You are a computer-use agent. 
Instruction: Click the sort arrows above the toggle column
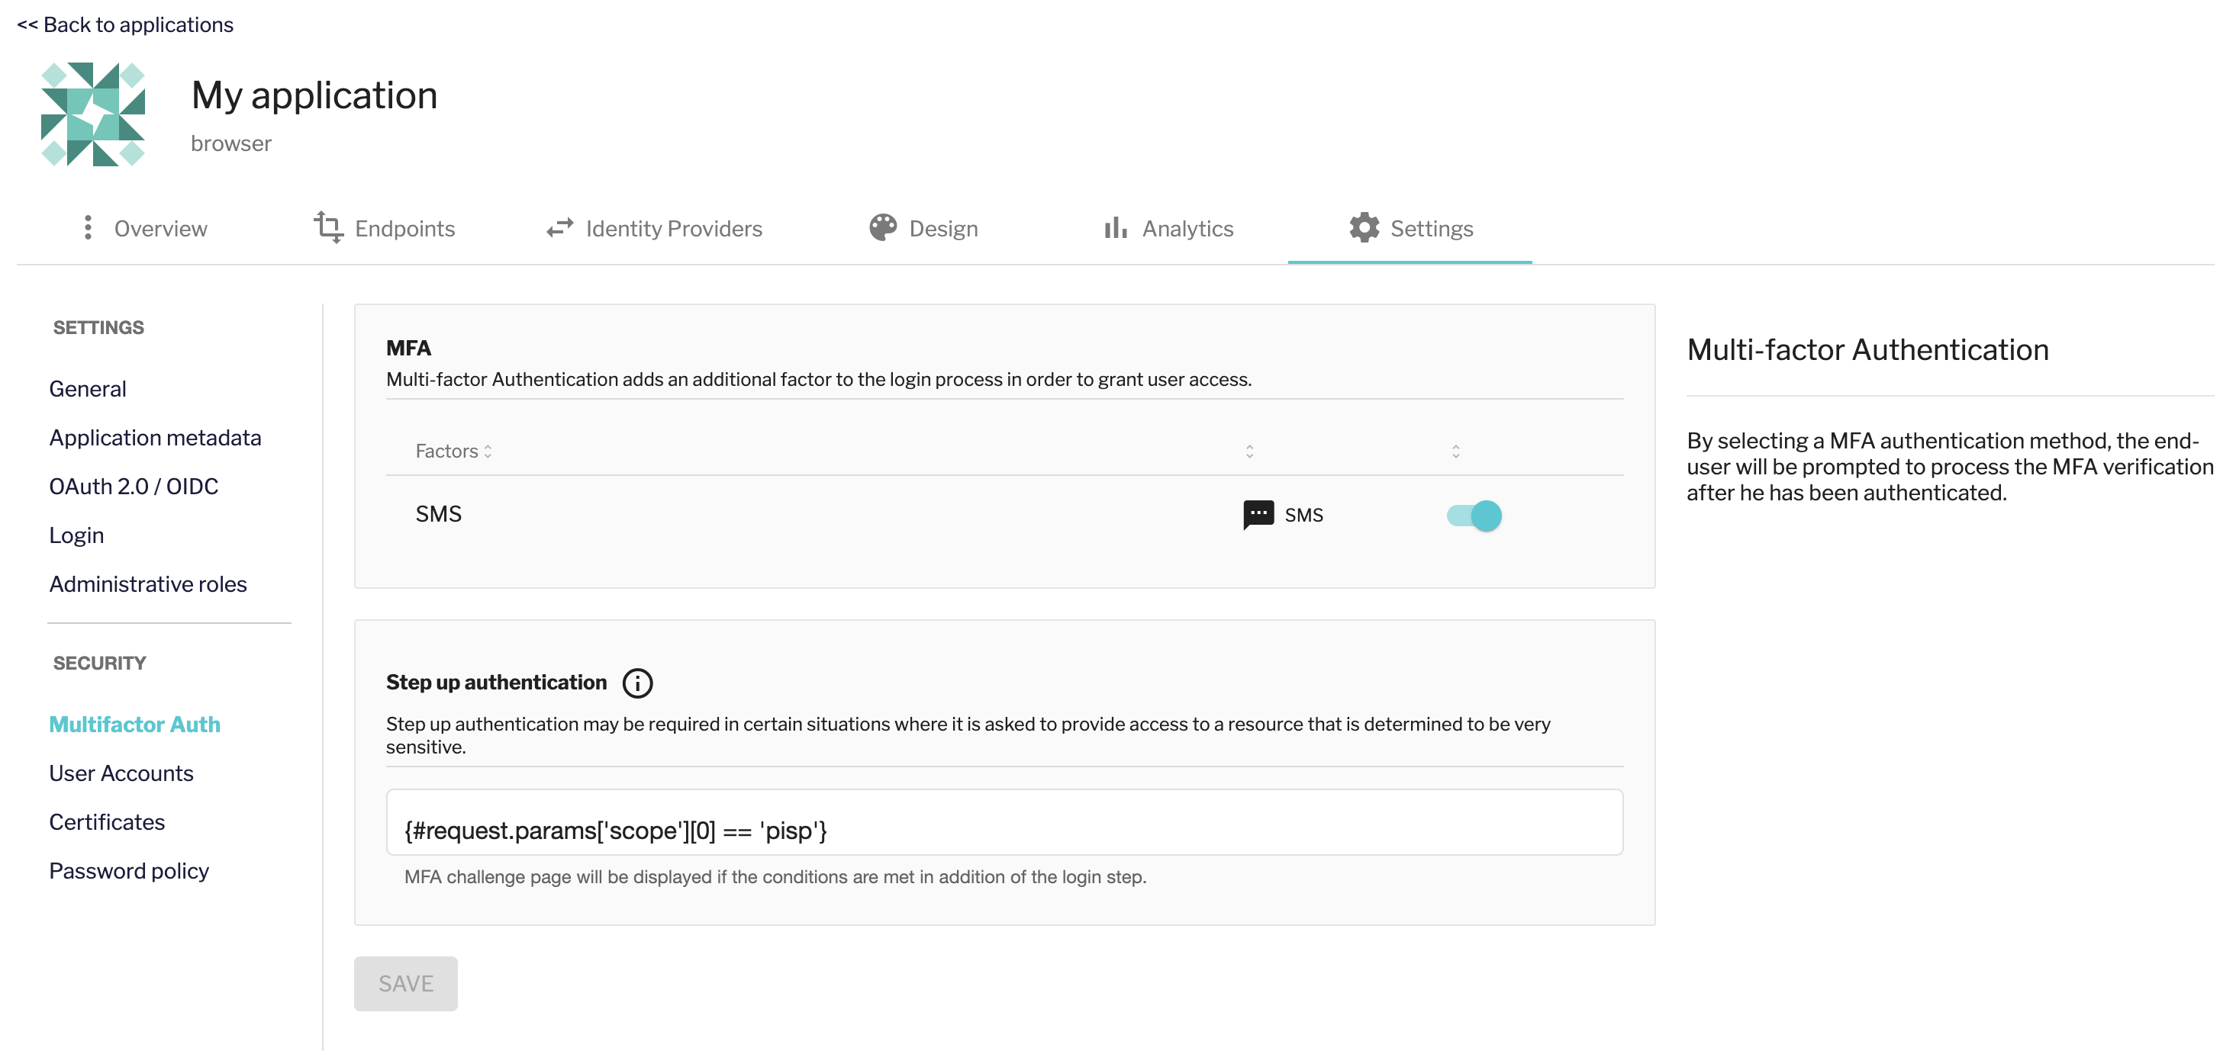(x=1455, y=452)
